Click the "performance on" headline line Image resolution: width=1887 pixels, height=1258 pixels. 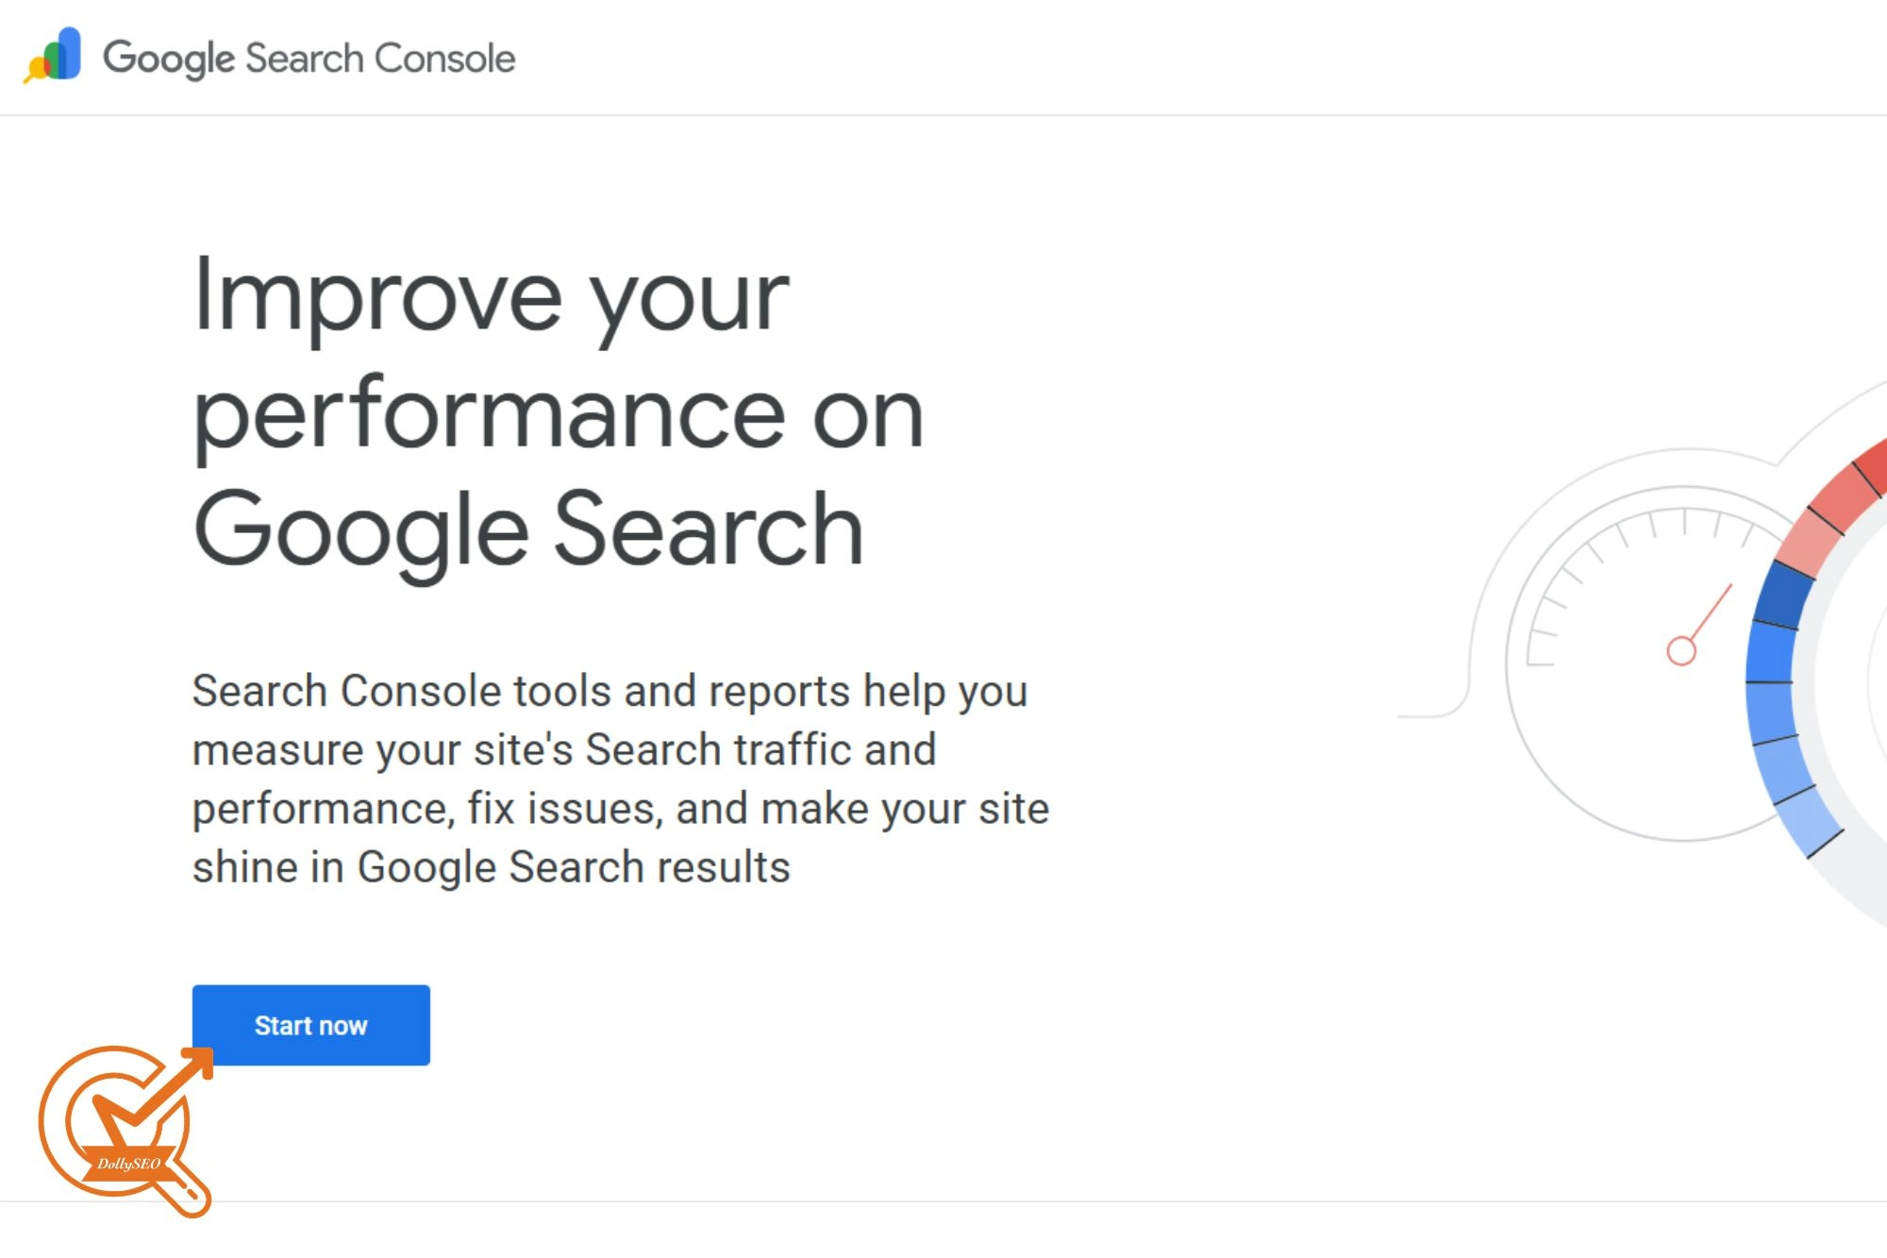click(x=558, y=415)
